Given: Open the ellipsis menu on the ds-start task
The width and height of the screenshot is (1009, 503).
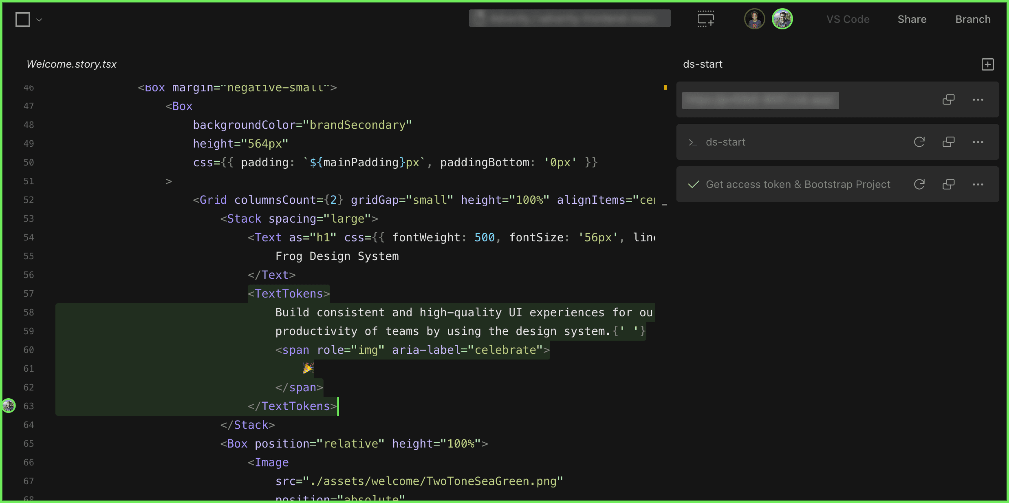Looking at the screenshot, I should pos(978,142).
